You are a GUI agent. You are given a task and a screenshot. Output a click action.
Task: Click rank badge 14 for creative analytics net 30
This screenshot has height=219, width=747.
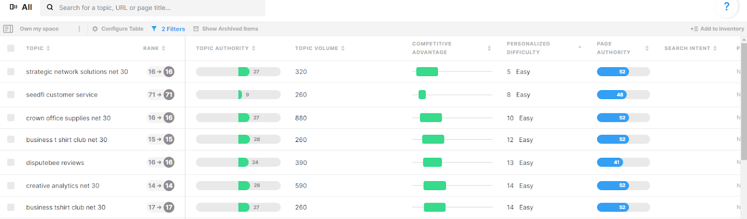(169, 185)
